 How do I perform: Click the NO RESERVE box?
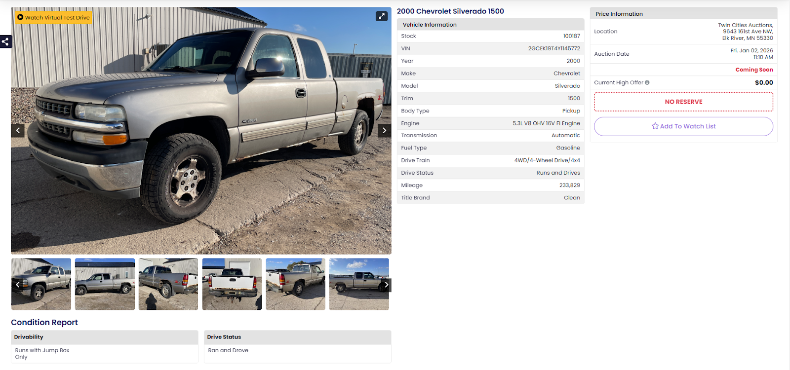pos(683,102)
